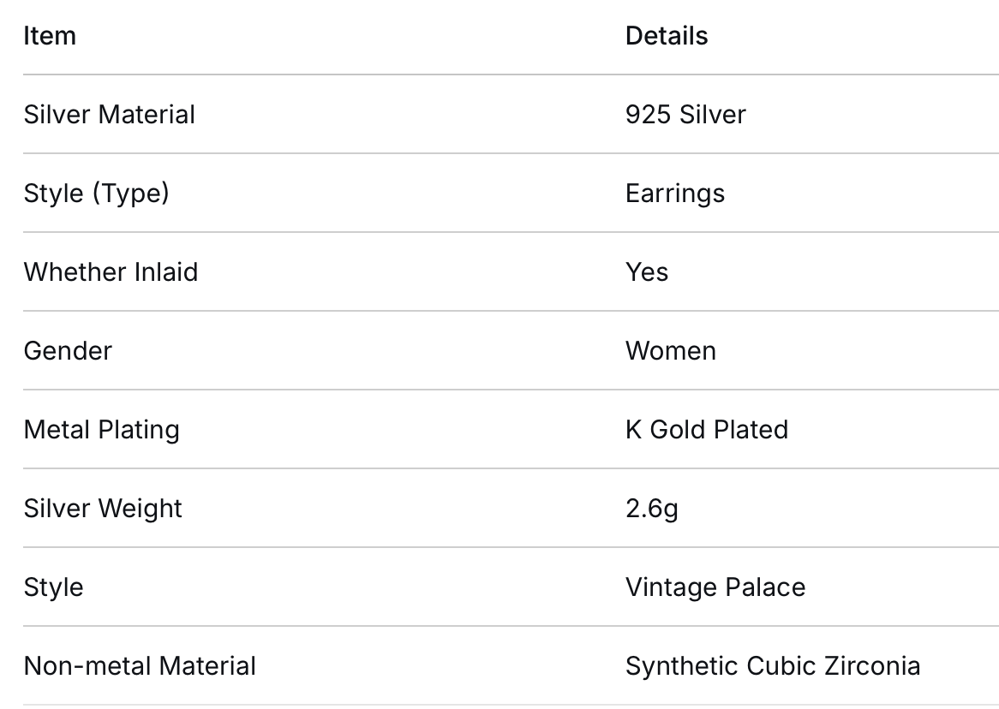
Task: Click the word 'Zirconia' in the last row
Action: (872, 666)
